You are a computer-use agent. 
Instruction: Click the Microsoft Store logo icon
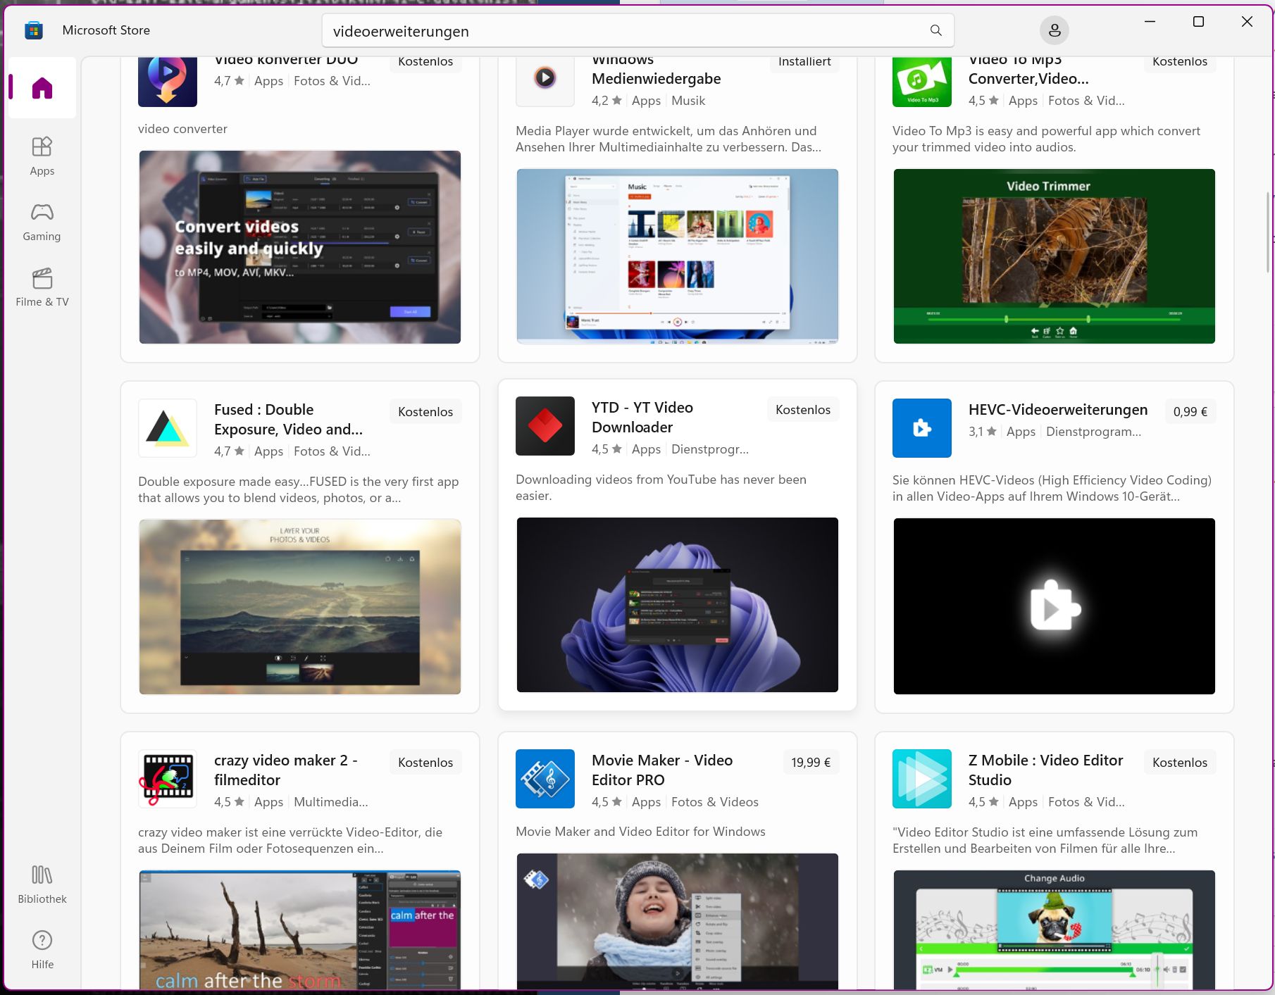(x=34, y=30)
